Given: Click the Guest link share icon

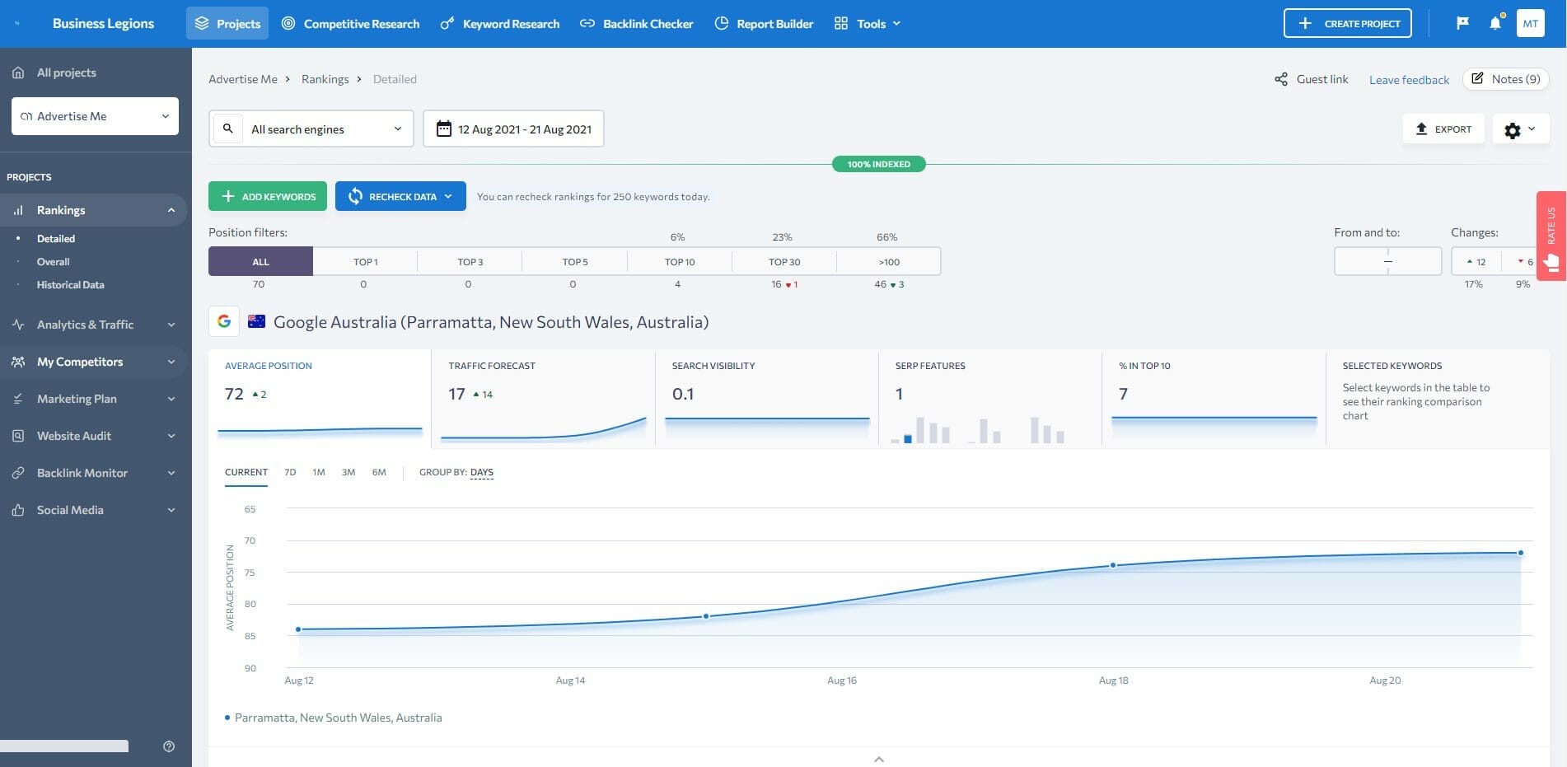Looking at the screenshot, I should (x=1281, y=78).
